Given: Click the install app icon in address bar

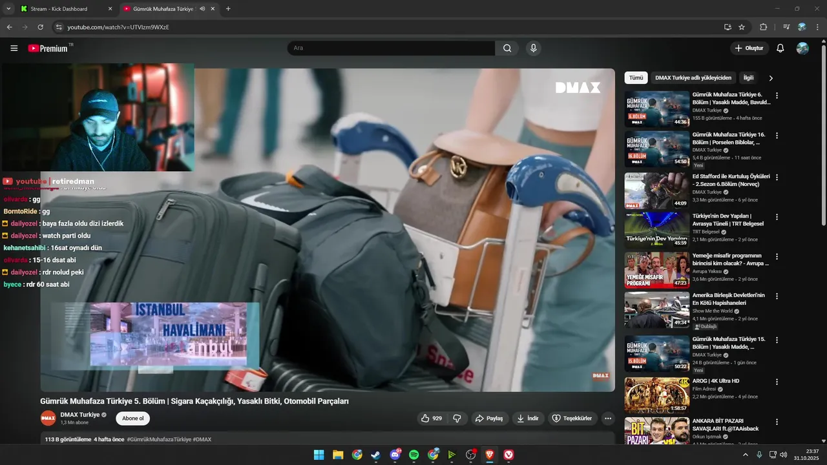Looking at the screenshot, I should point(728,27).
